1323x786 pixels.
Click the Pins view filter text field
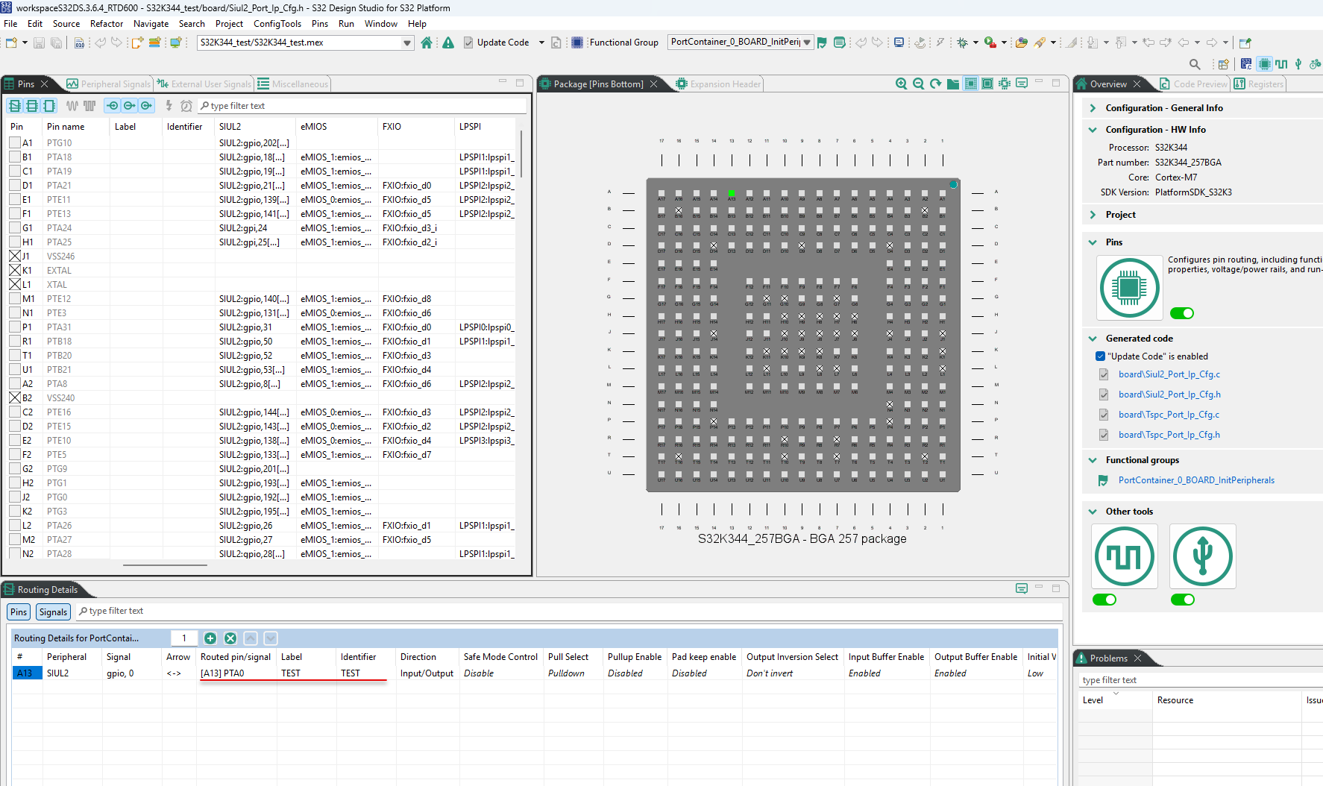(362, 106)
